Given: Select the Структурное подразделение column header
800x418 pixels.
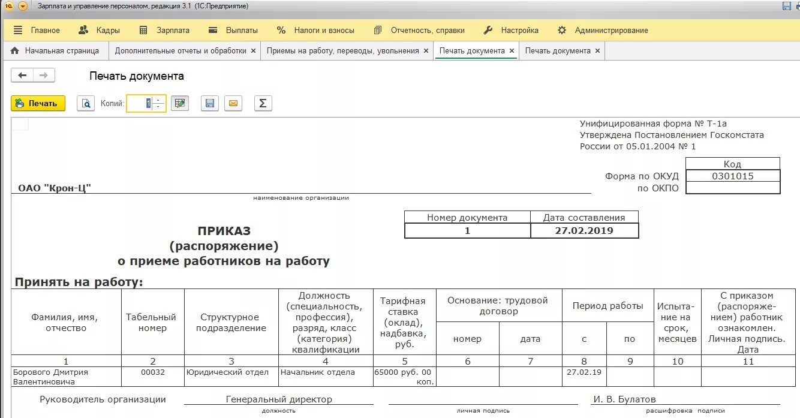Looking at the screenshot, I should coord(231,323).
